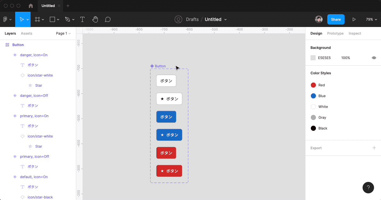Select the Move tool in toolbar
381x200 pixels.
[x=22, y=19]
